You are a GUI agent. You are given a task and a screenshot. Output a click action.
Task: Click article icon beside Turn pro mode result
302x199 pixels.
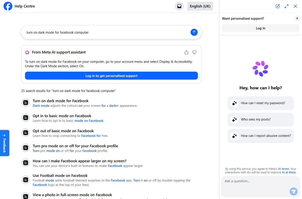point(26,148)
